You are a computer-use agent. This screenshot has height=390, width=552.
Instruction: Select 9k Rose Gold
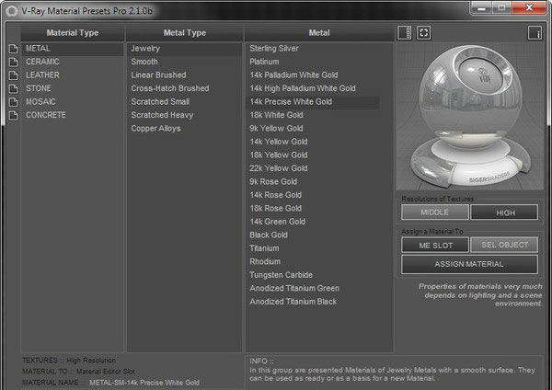[314, 181]
